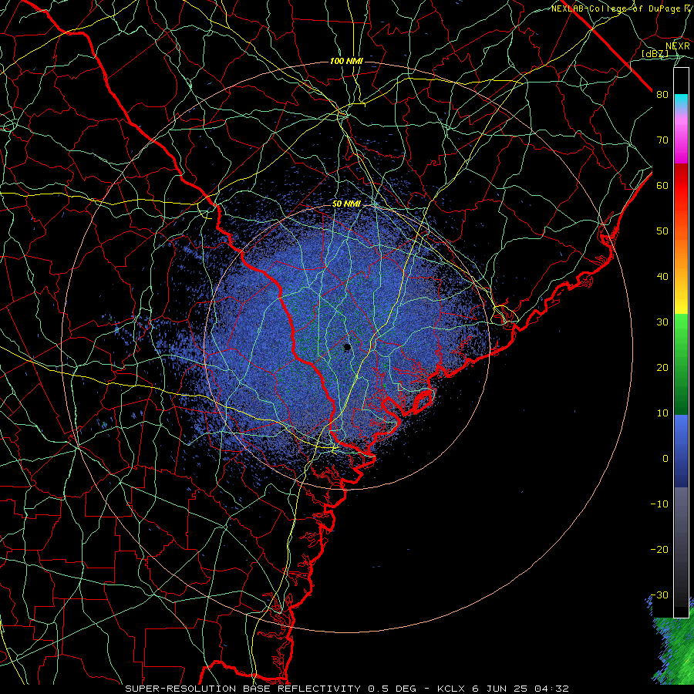
Task: Select the 10 value on the dBZ scale
Action: click(662, 413)
